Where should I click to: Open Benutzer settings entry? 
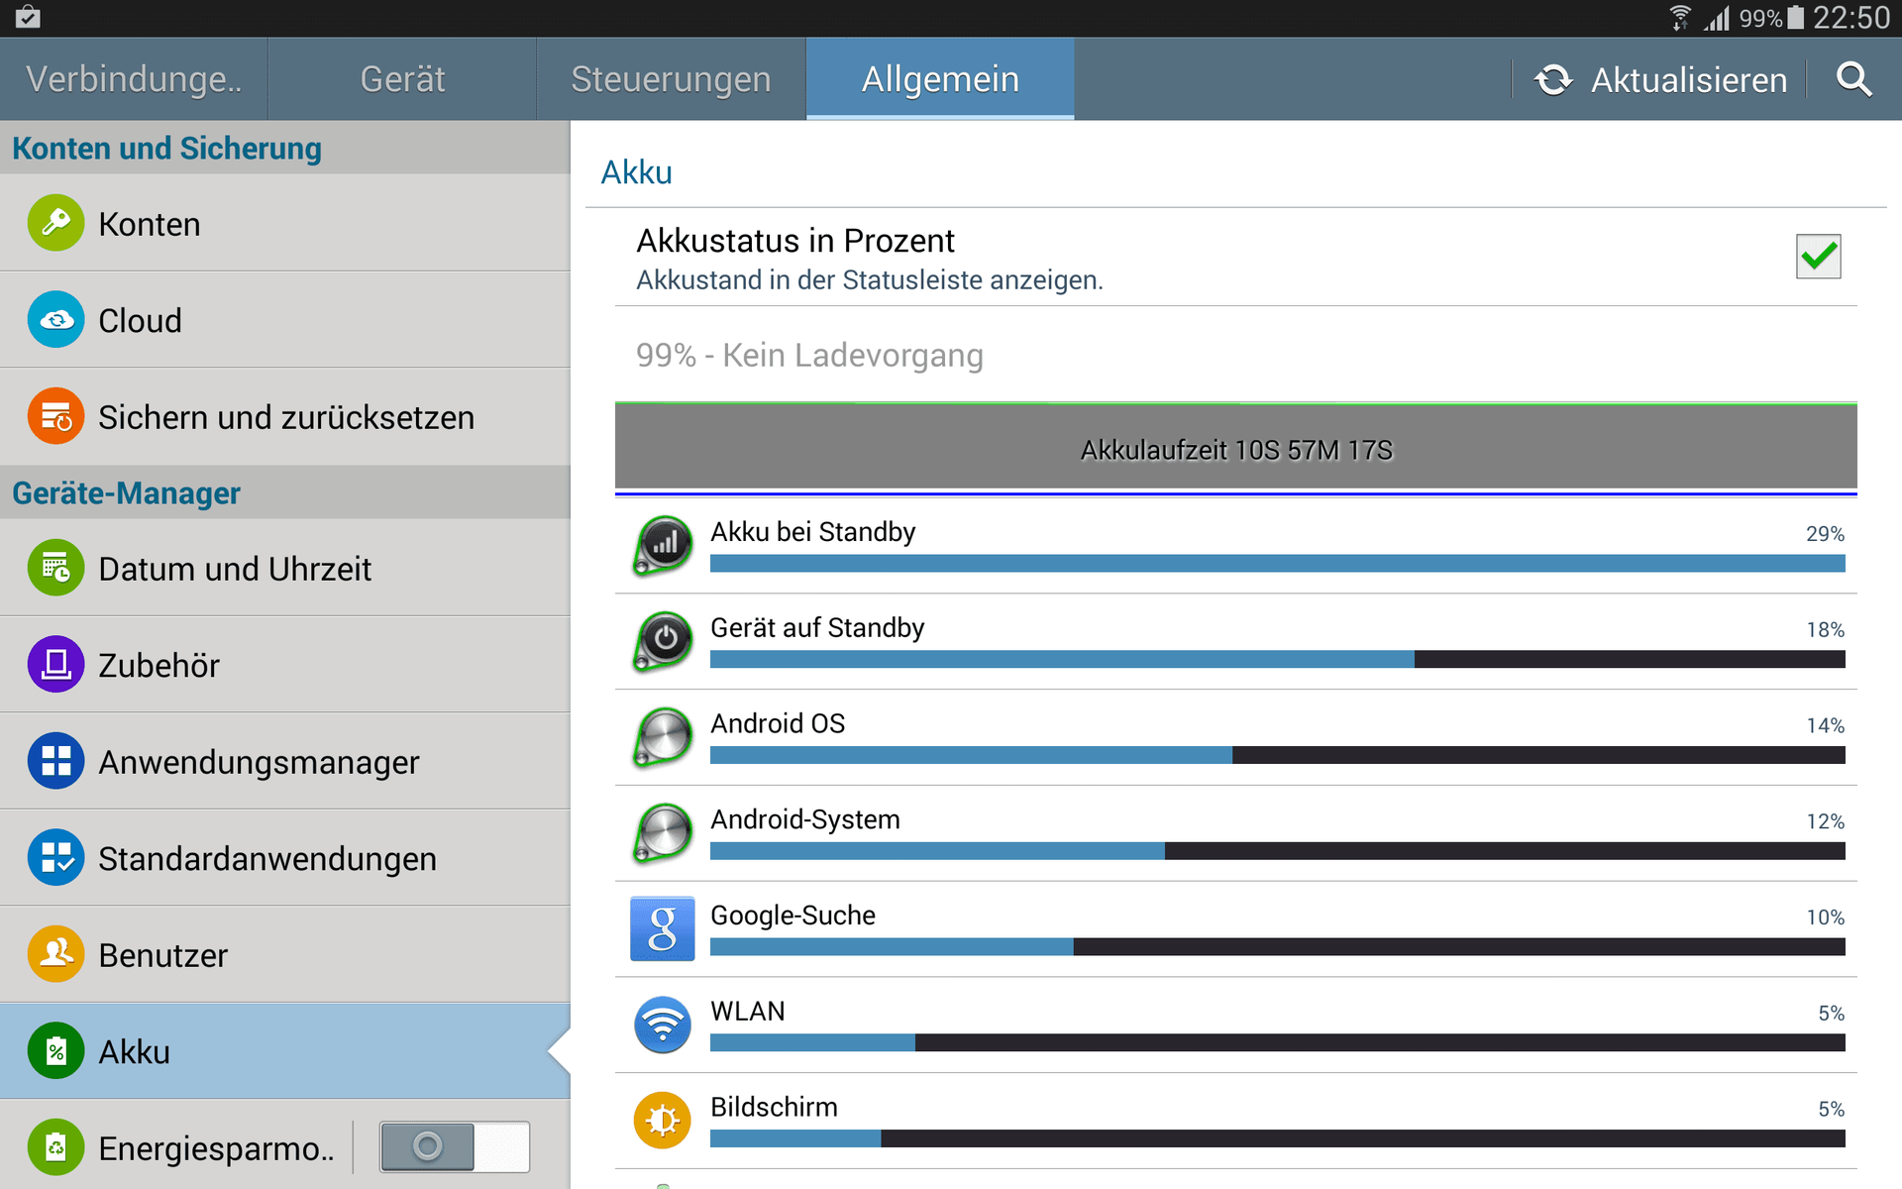(285, 954)
